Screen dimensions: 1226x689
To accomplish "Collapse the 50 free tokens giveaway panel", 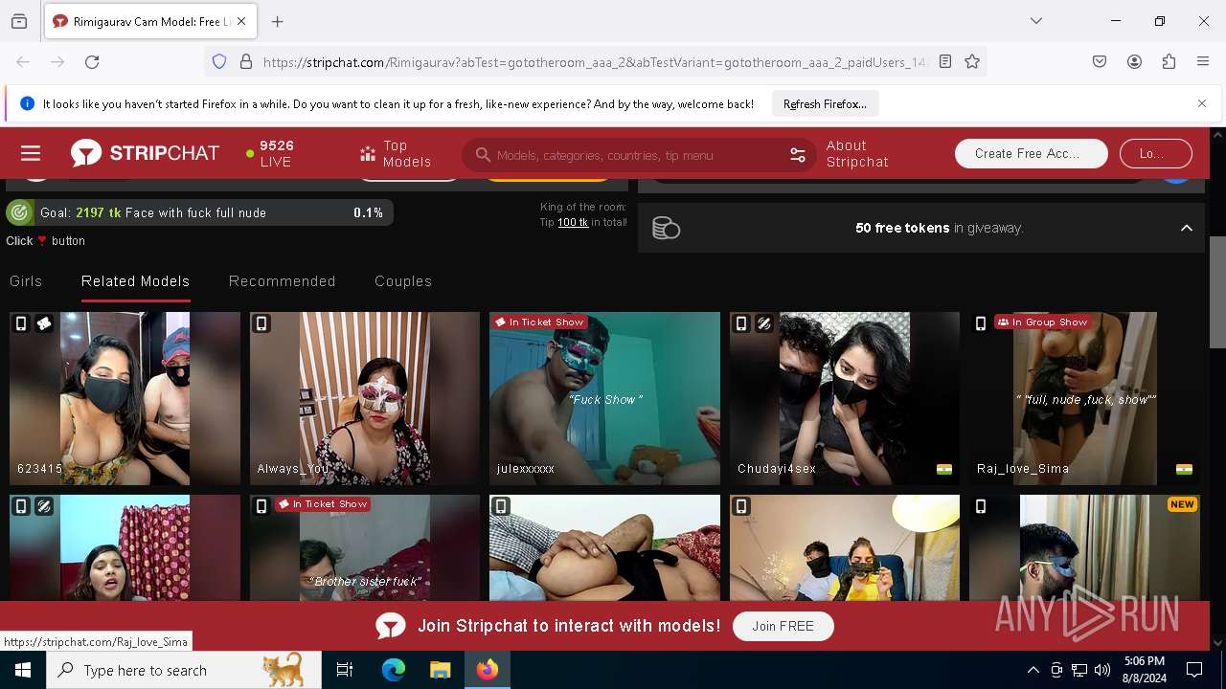I will (x=1186, y=228).
